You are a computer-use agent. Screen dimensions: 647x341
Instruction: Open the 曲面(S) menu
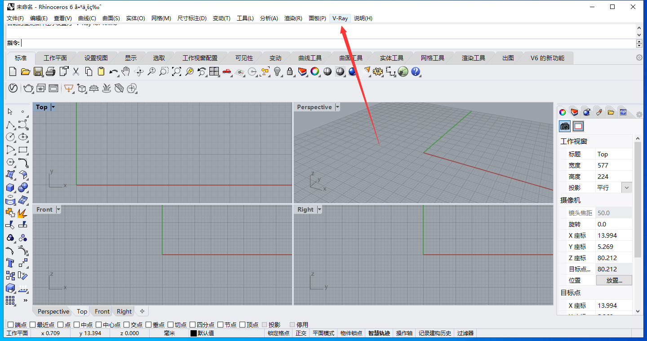111,18
